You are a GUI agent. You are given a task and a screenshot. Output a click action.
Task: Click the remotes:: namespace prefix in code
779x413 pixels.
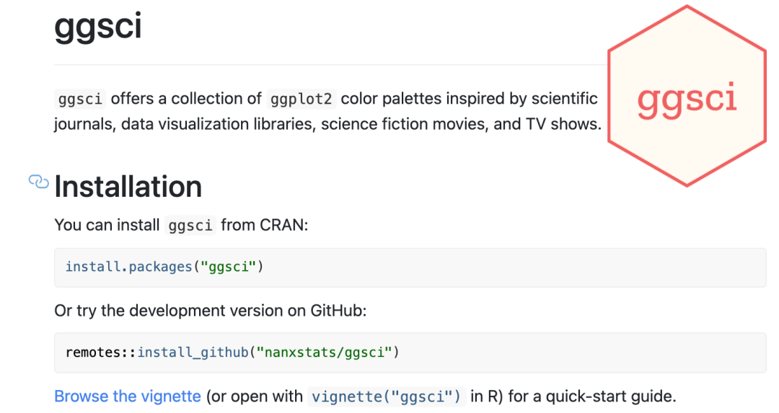click(101, 352)
